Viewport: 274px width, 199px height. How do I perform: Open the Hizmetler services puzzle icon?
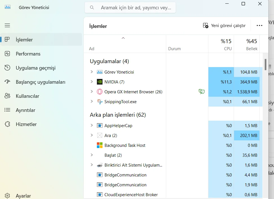(x=7, y=124)
